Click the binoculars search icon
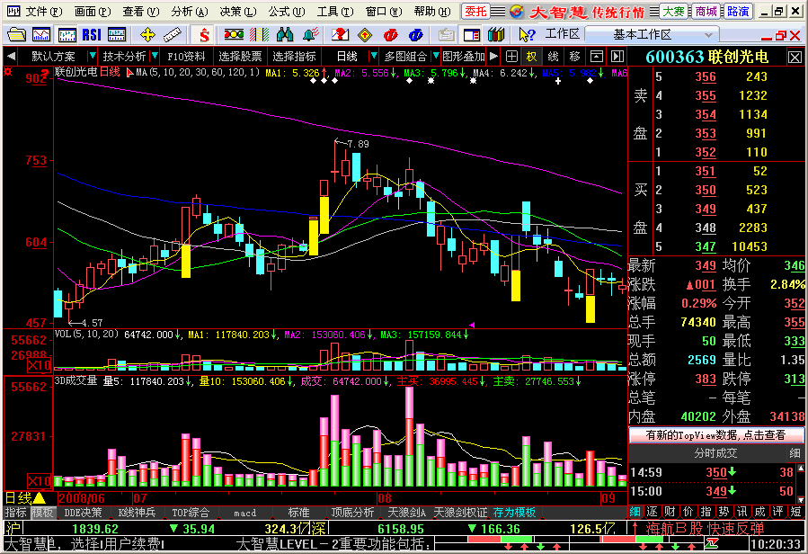The width and height of the screenshot is (808, 554). tap(284, 34)
